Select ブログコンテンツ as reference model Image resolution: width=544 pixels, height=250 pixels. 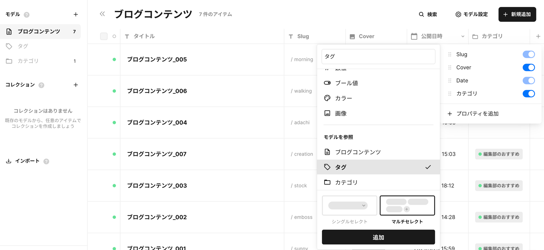coord(378,152)
